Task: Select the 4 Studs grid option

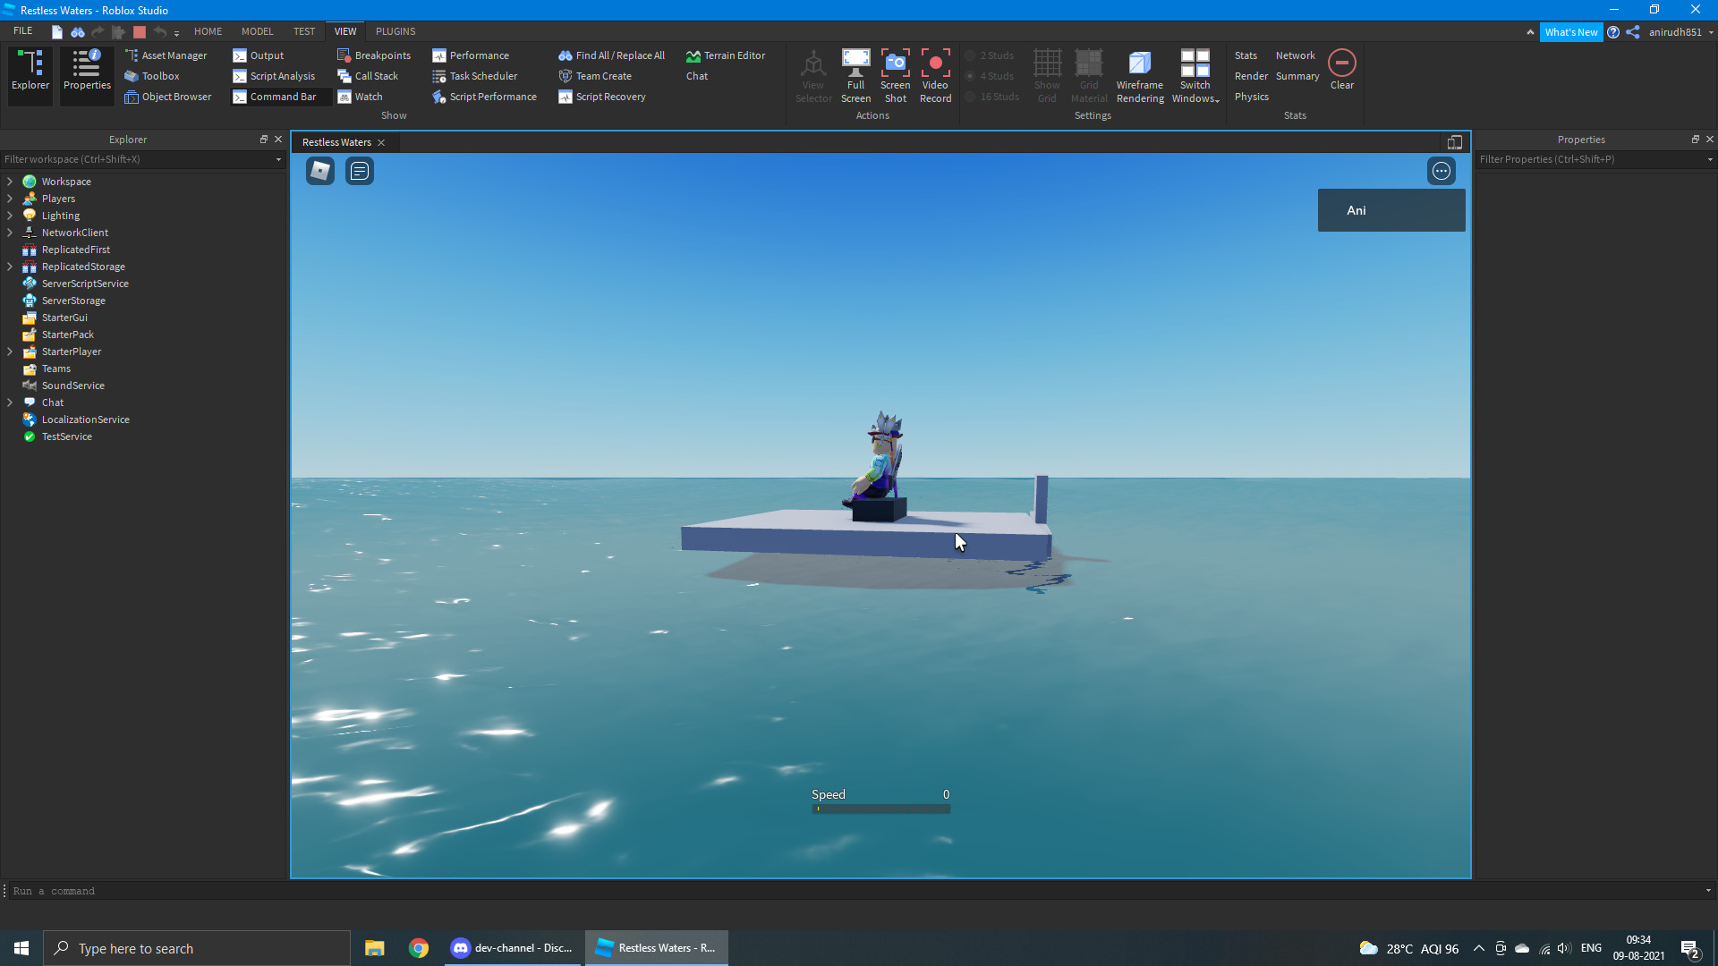Action: 990,76
